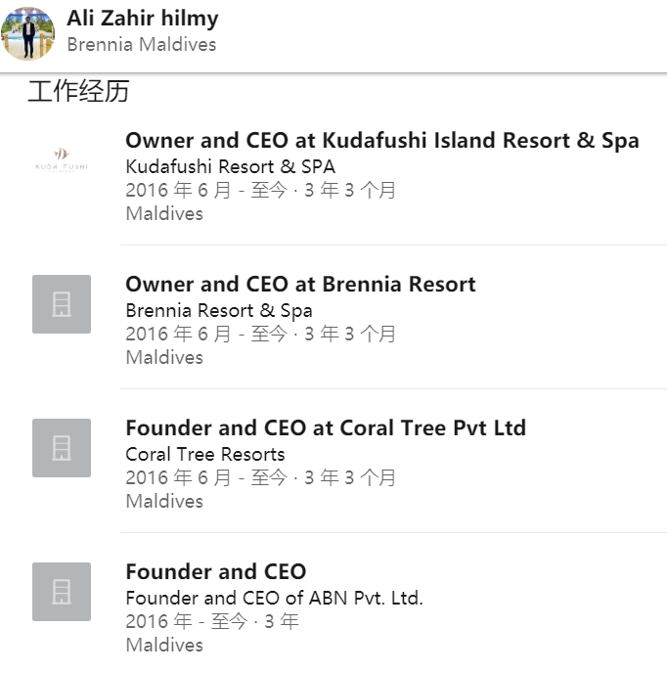Click the Coral Tree Resorts placeholder icon
The width and height of the screenshot is (667, 673).
tap(62, 448)
